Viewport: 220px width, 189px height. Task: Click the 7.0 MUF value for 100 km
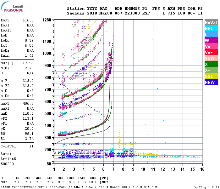17,182
